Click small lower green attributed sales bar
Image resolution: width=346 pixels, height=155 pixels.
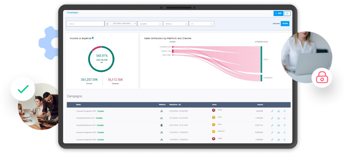[x=261, y=78]
